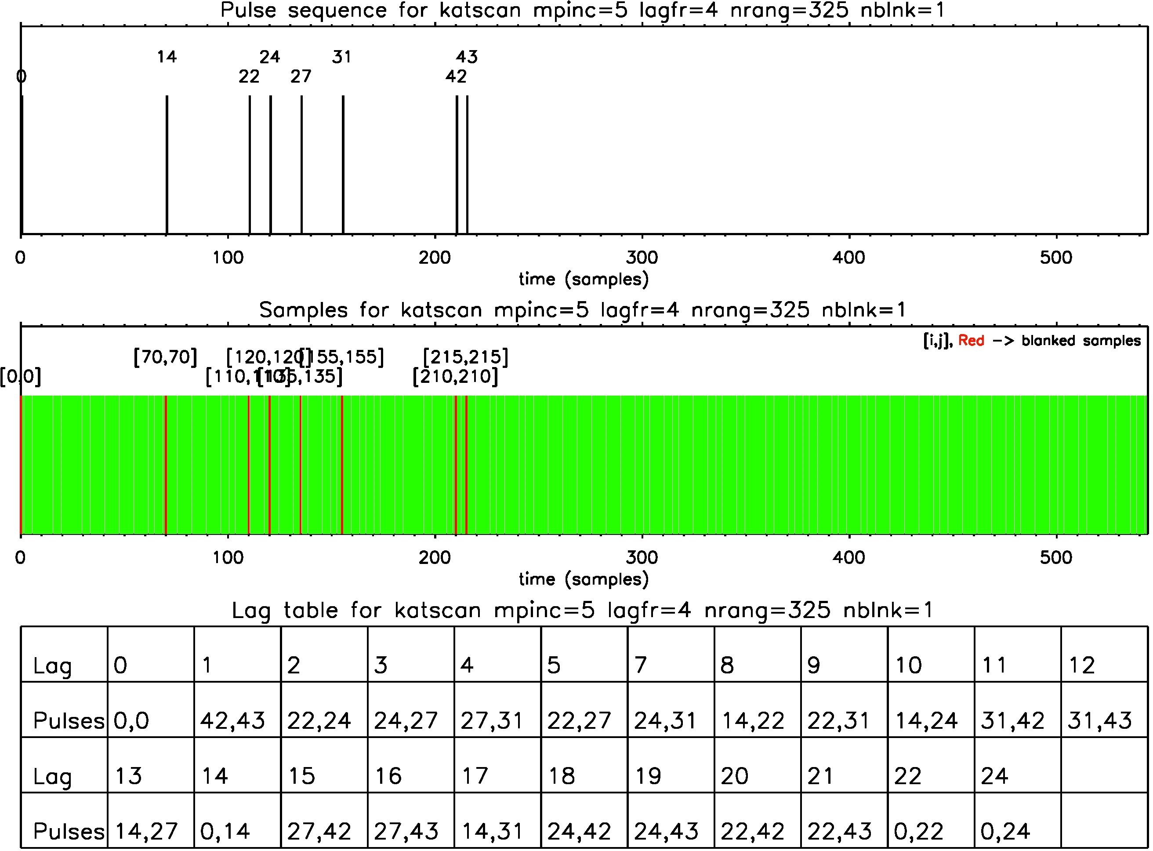Click the table cell with pulses 14,27
The height and width of the screenshot is (851, 1153).
click(147, 831)
